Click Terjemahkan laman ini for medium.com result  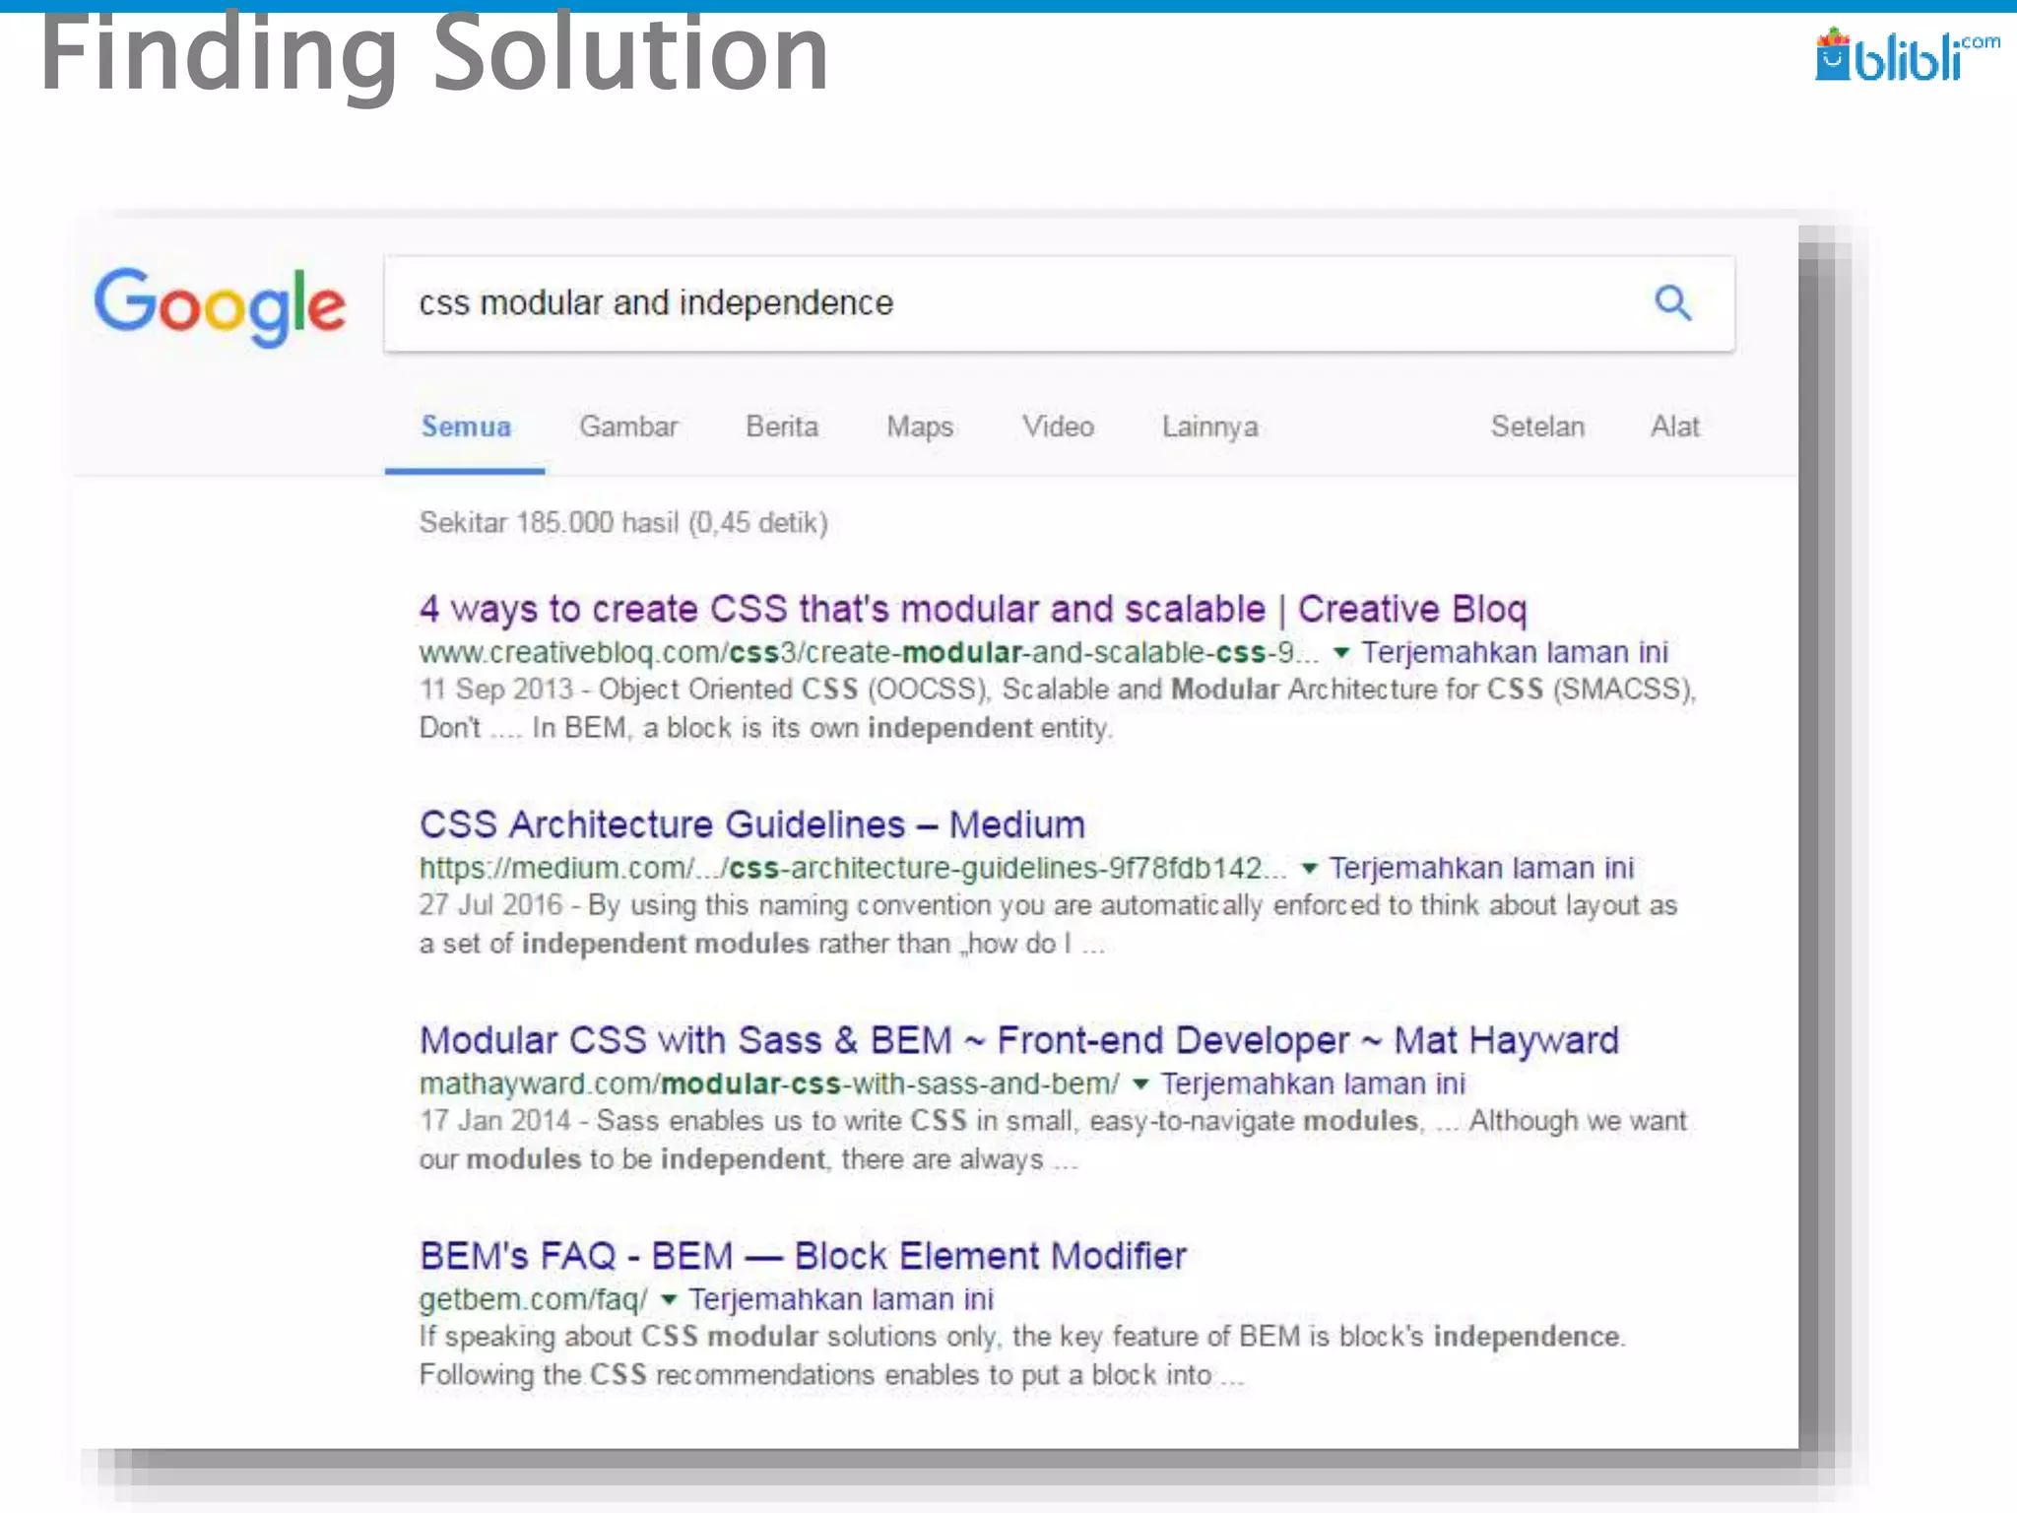point(1481,868)
